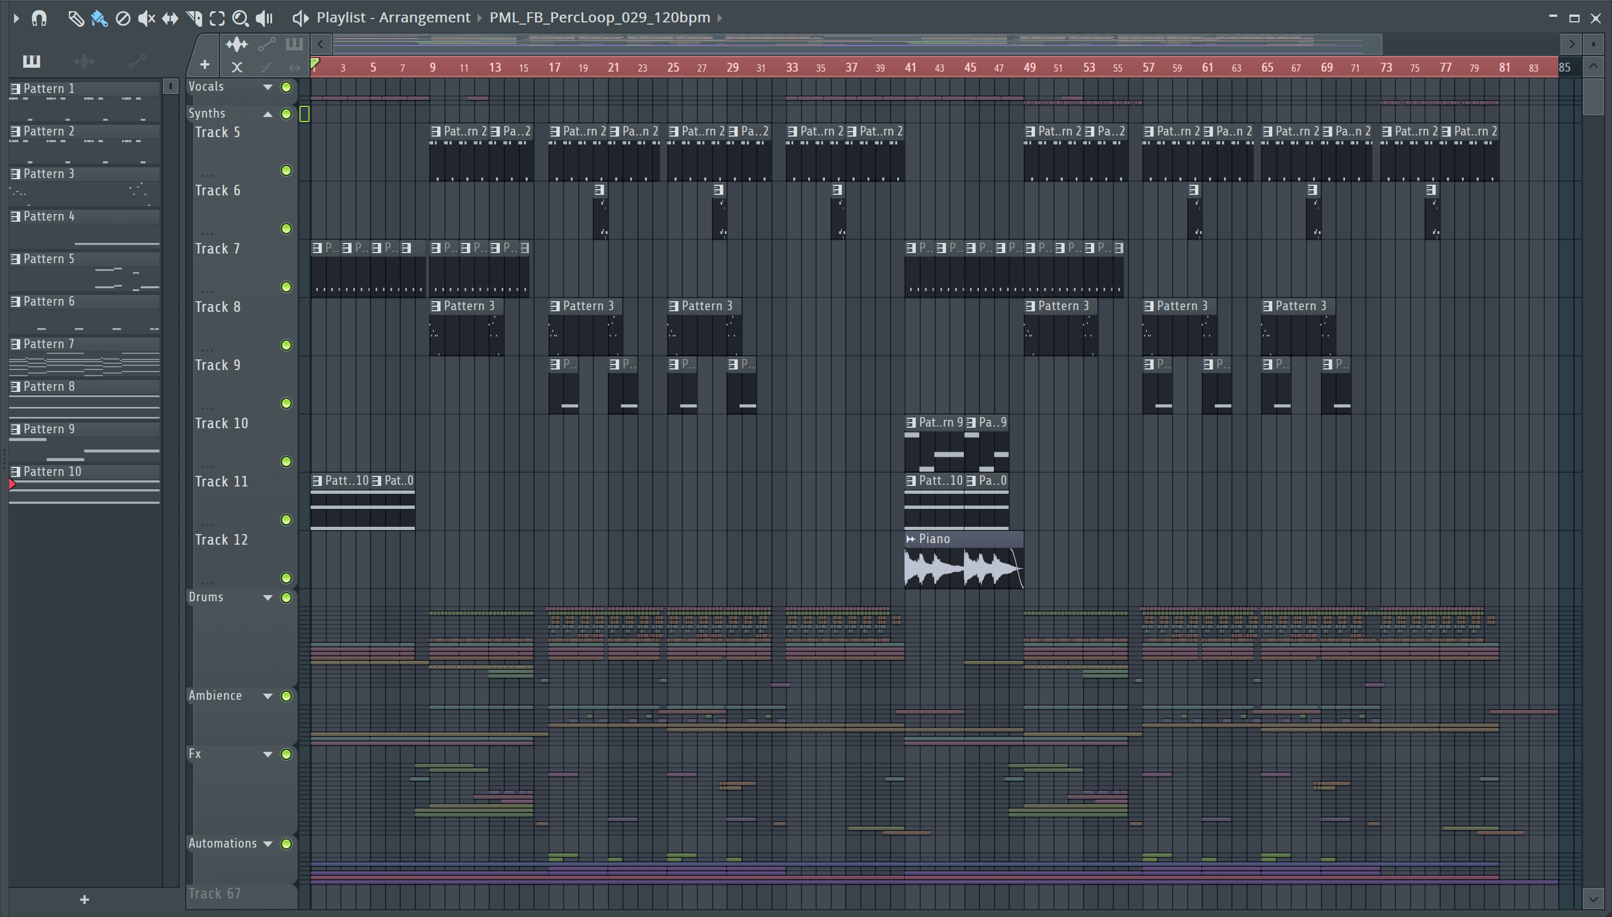Click bar 17 on the timeline ruler
Viewport: 1612px width, 917px height.
pos(554,67)
